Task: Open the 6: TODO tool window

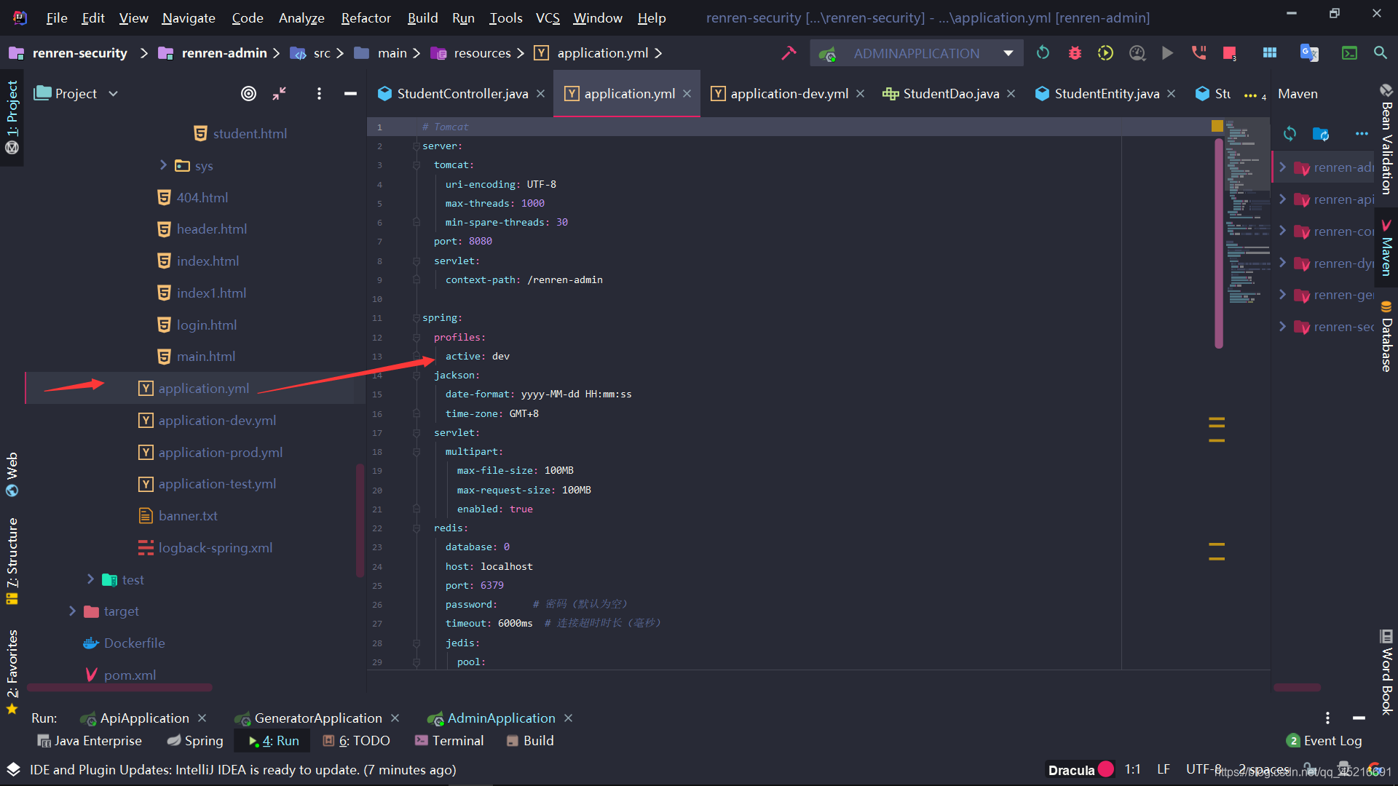Action: coord(356,741)
